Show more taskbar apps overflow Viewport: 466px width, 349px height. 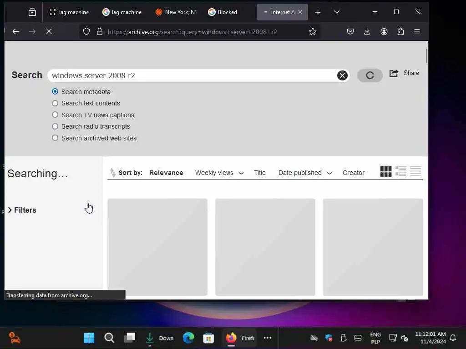(x=268, y=338)
